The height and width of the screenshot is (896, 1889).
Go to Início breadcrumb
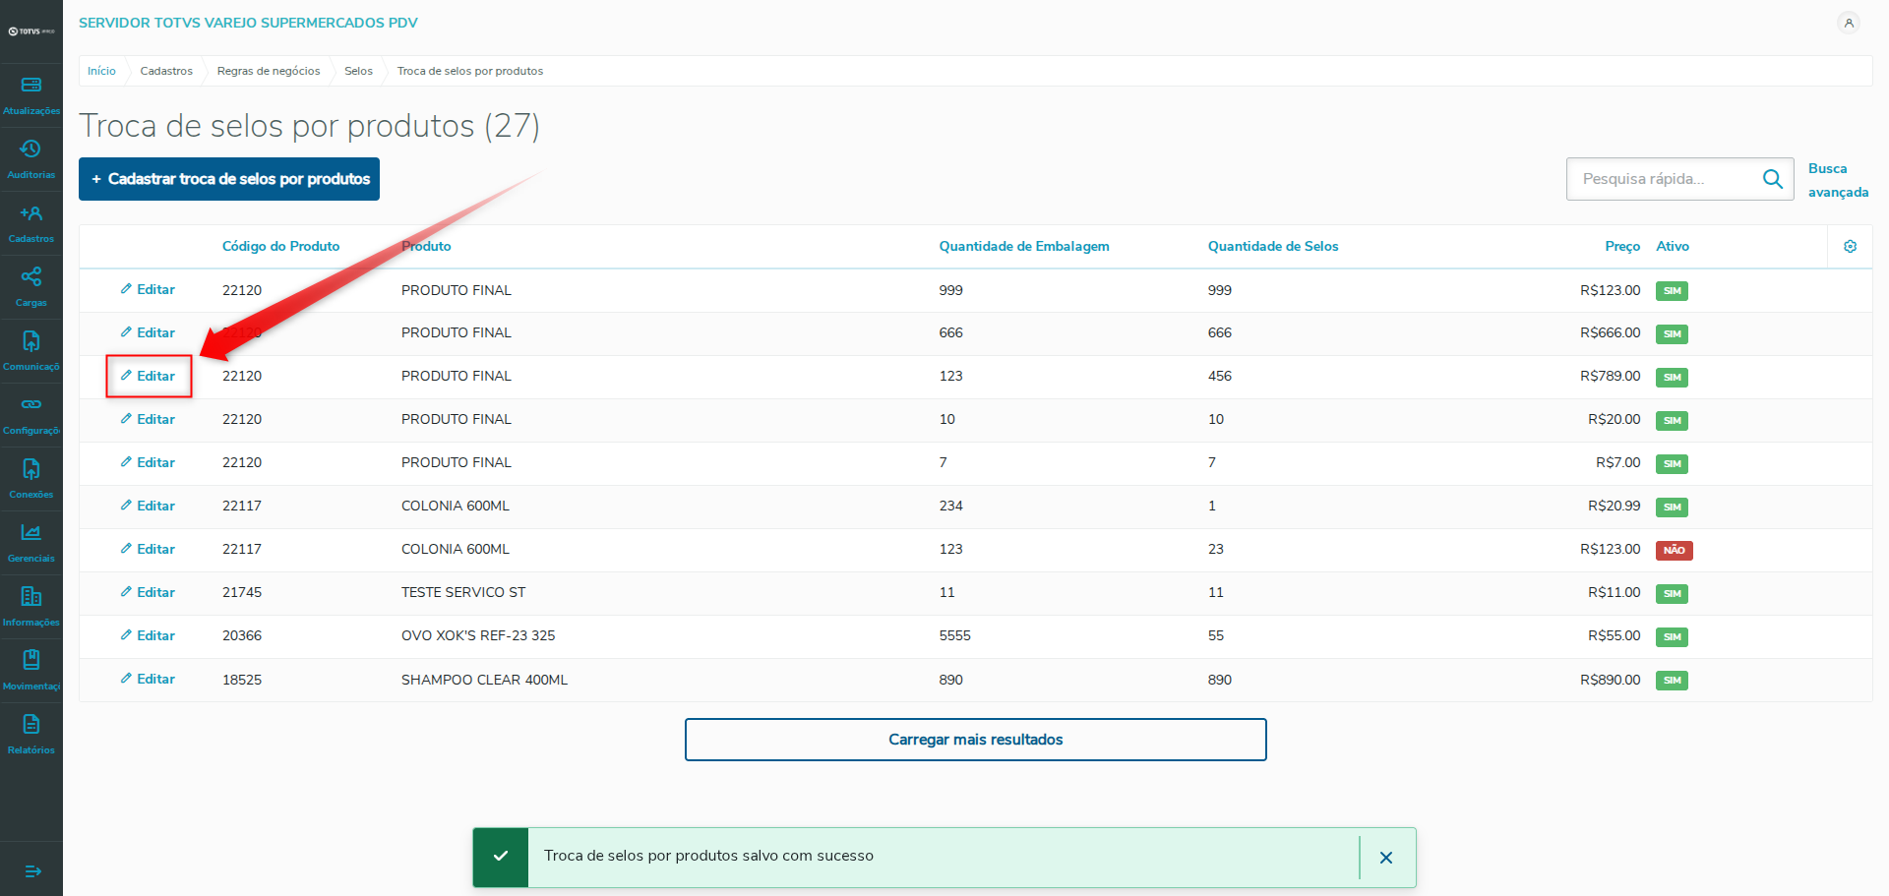point(101,71)
